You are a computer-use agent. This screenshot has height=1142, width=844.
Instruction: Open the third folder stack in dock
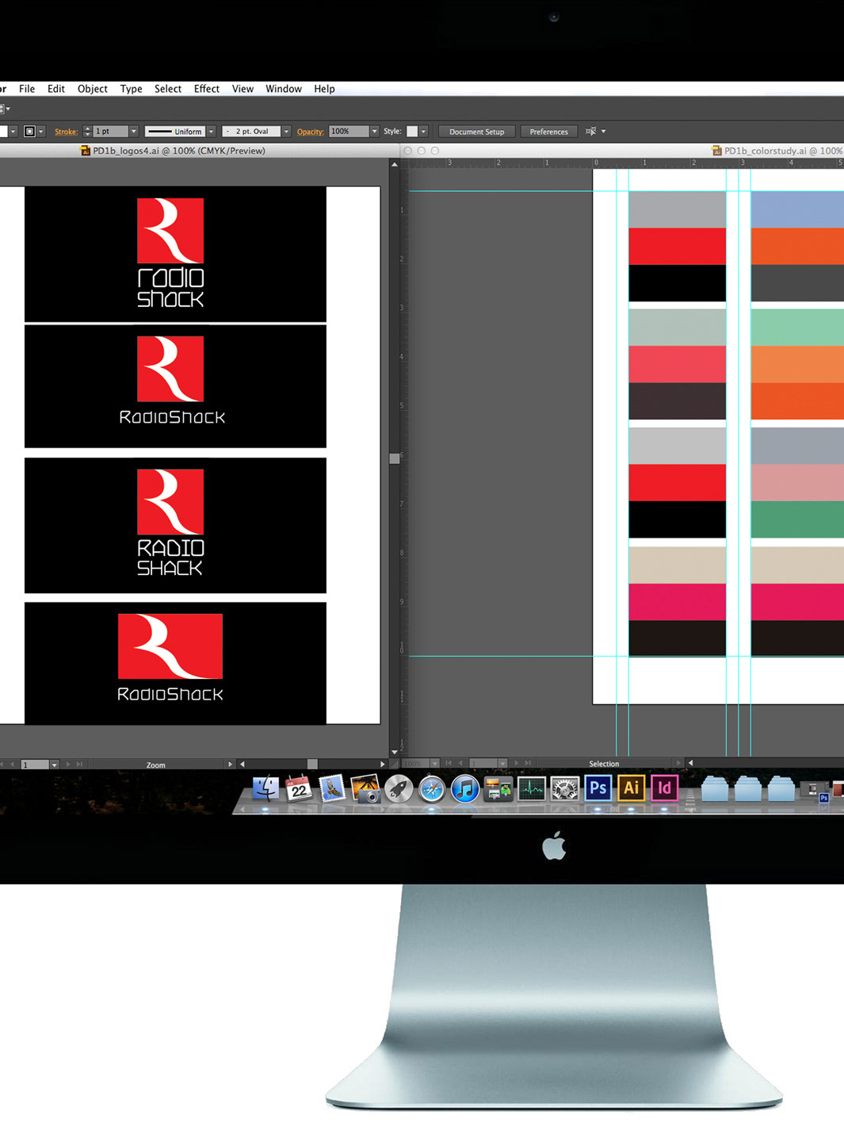pos(781,789)
